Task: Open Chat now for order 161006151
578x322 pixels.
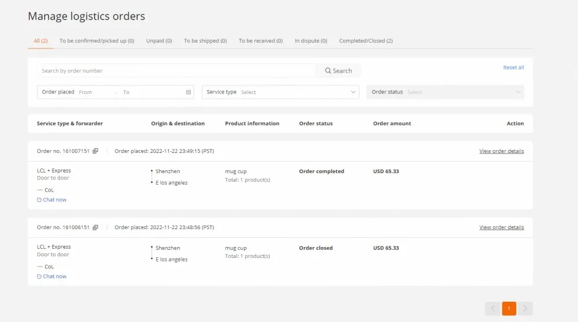Action: pos(54,276)
